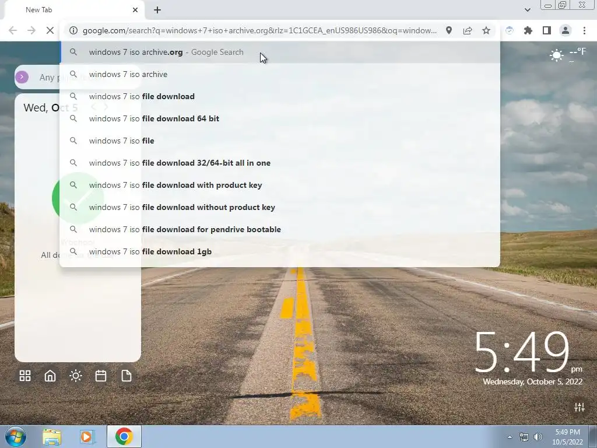Share this page using the share icon
This screenshot has height=448, width=597.
pos(468,30)
